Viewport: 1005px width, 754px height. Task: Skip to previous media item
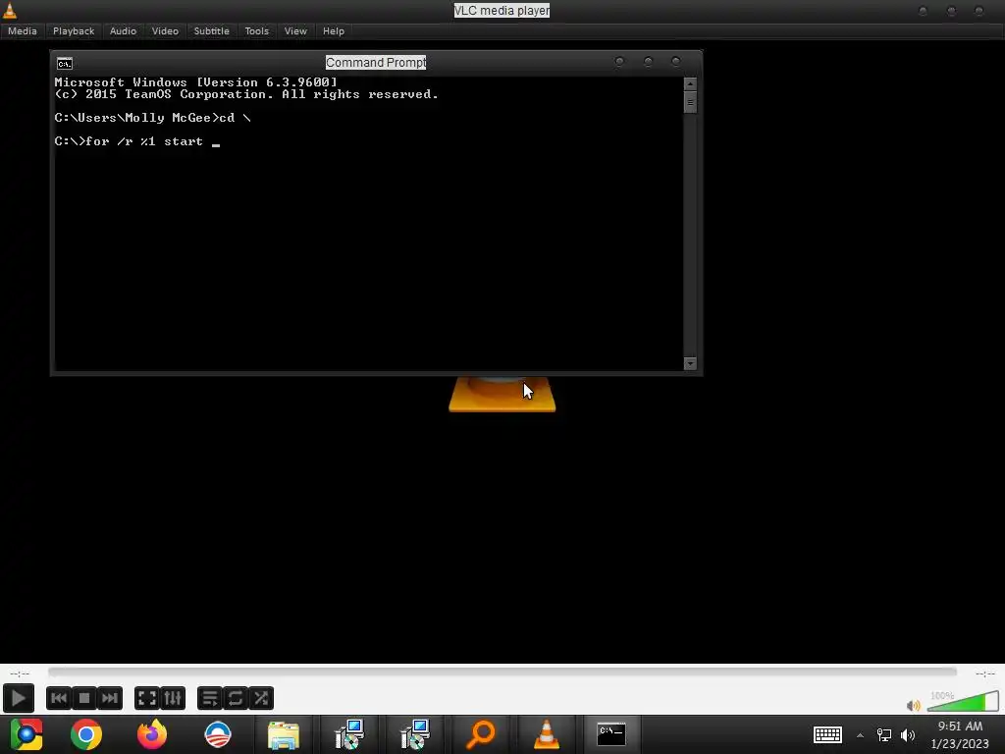[59, 698]
